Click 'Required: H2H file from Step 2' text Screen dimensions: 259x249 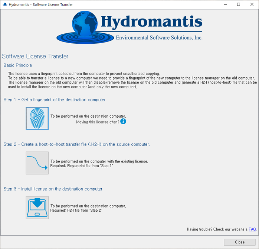click(76, 211)
